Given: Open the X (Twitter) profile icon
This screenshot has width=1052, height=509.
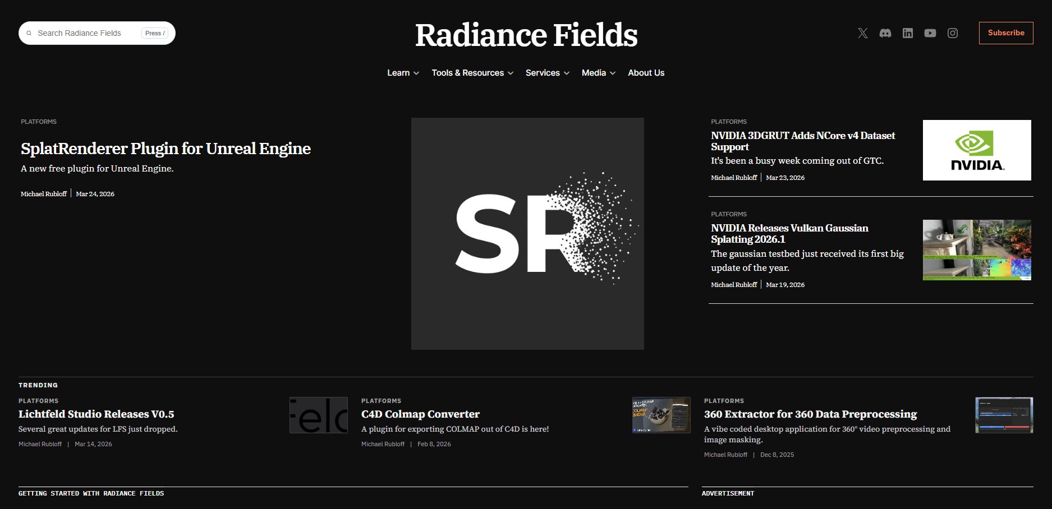Looking at the screenshot, I should (862, 33).
